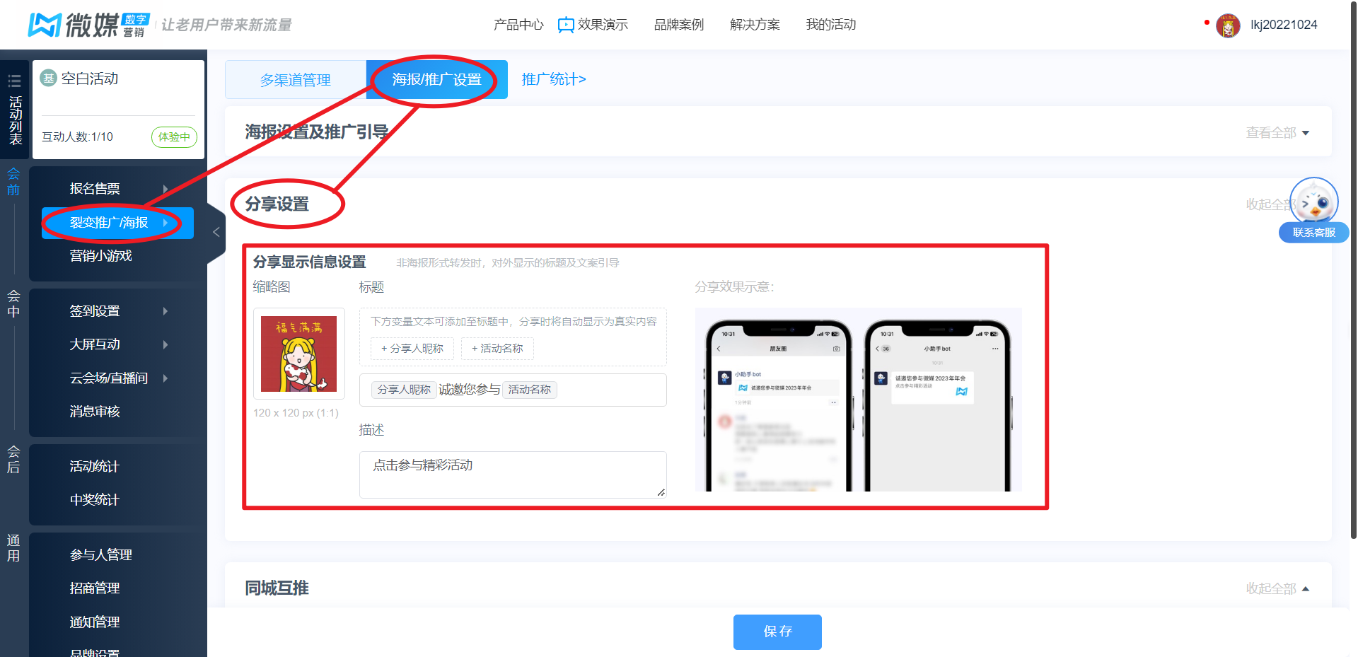Click the 描述 text area
This screenshot has height=657, width=1358.
513,475
